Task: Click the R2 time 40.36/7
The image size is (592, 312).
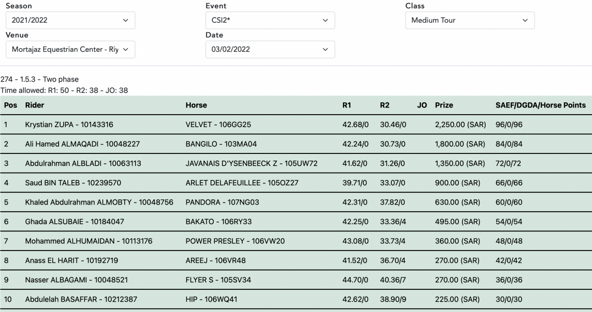Action: point(393,280)
